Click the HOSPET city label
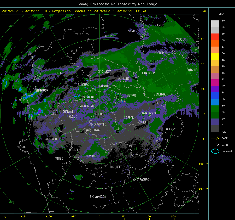 coord(142,122)
